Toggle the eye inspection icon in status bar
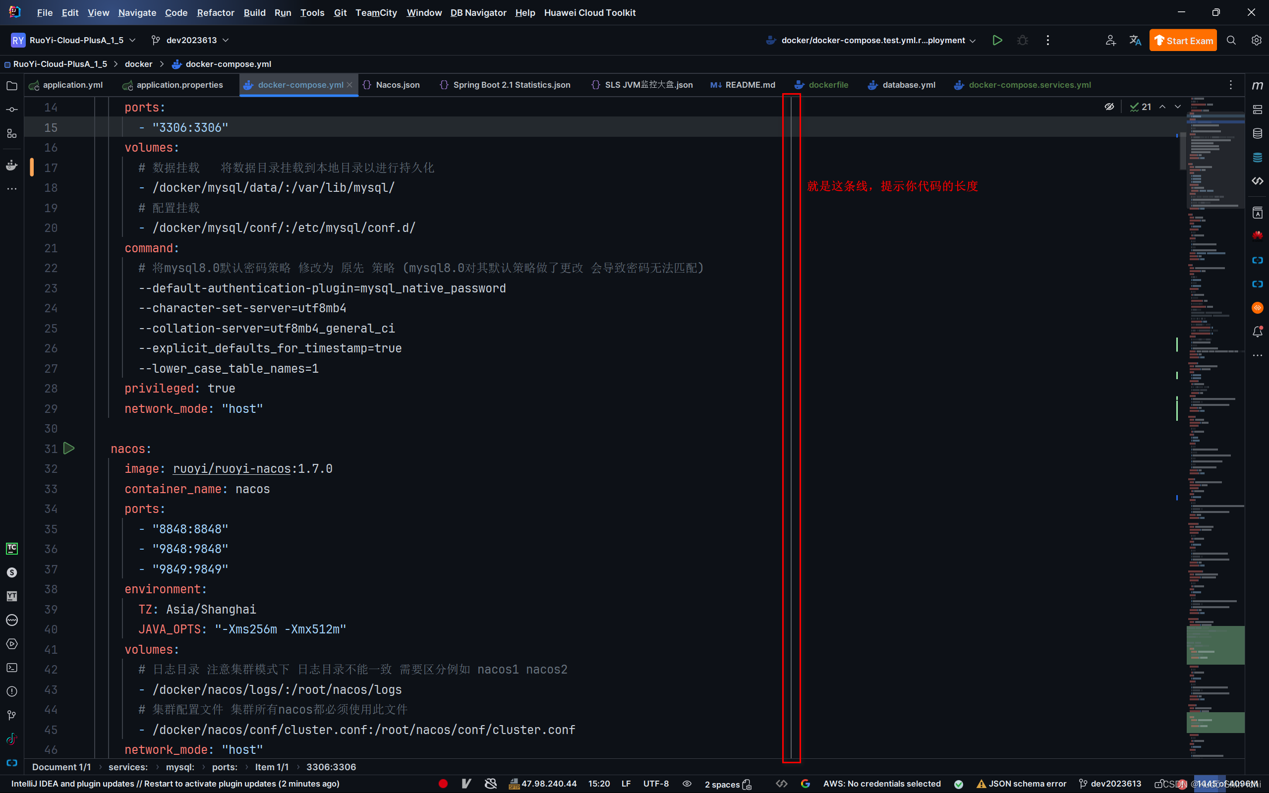This screenshot has height=793, width=1269. (687, 784)
